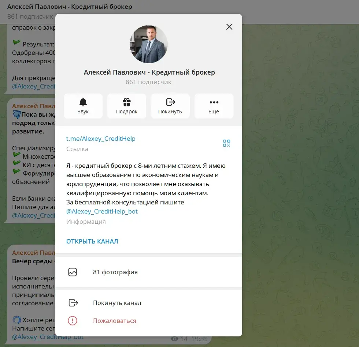This screenshot has width=359, height=347.
Task: Open the t.me/Alexey_CreditHelp link
Action: coord(101,139)
